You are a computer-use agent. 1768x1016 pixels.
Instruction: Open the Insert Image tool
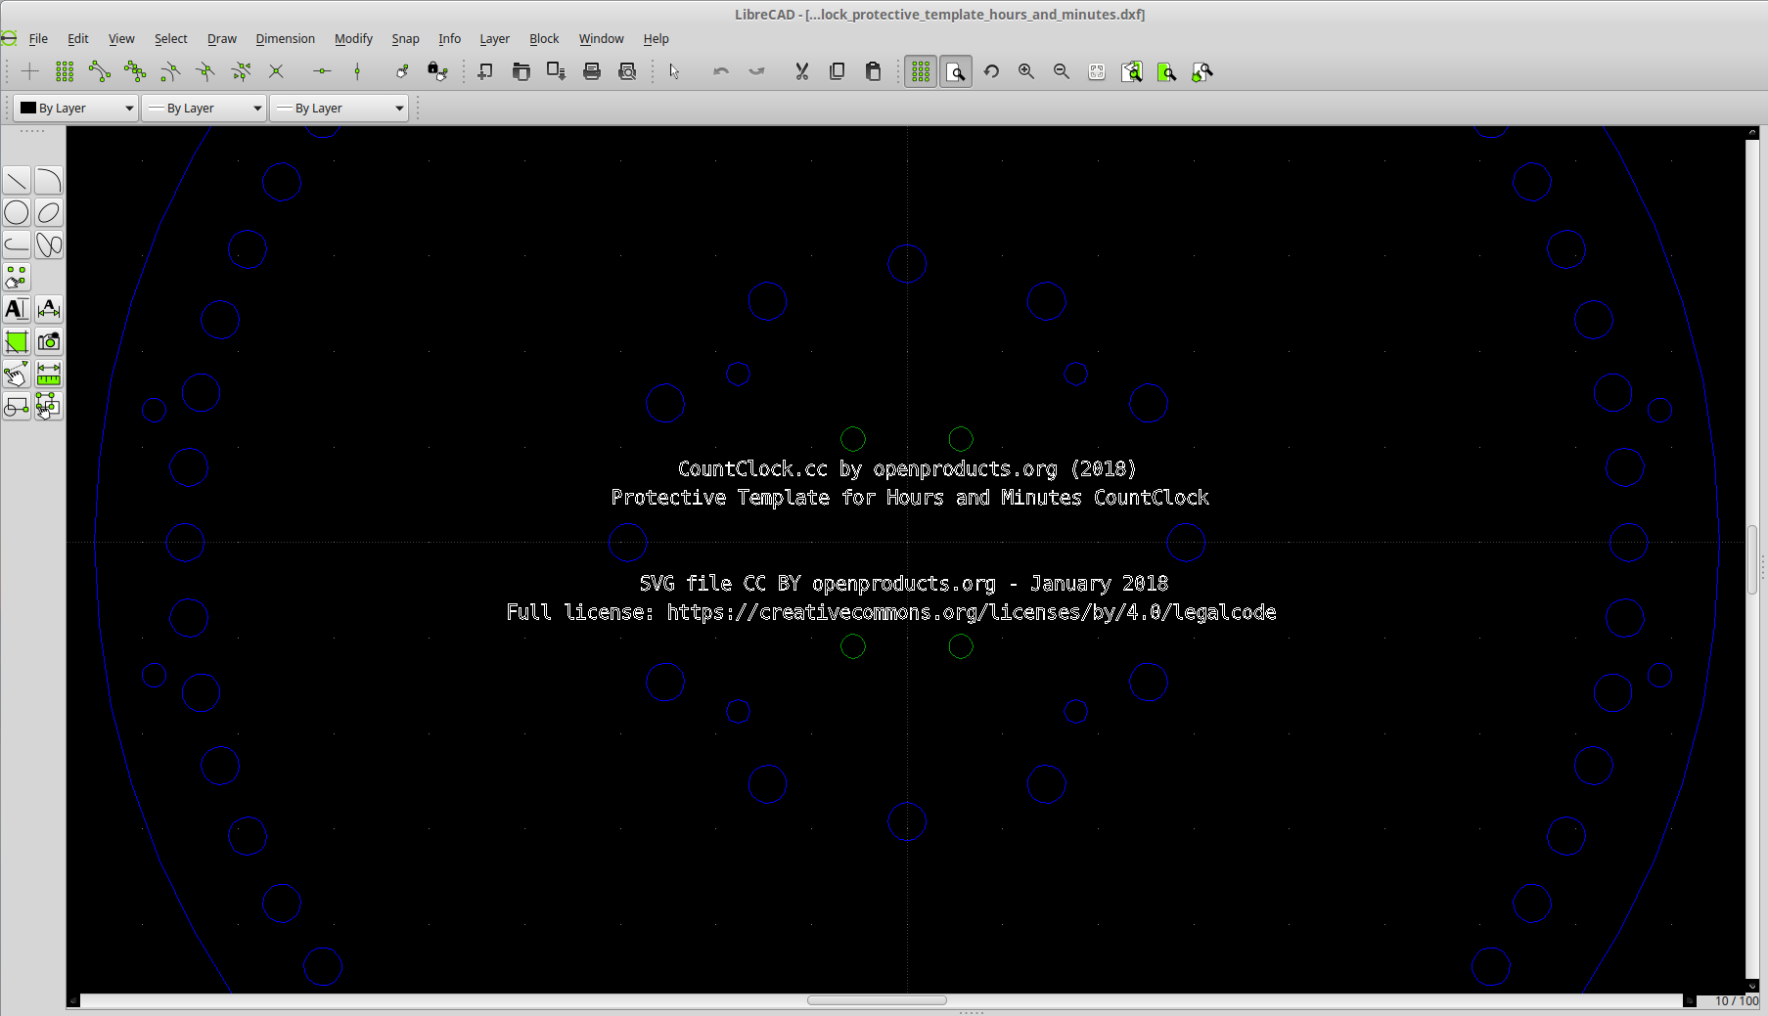click(49, 342)
